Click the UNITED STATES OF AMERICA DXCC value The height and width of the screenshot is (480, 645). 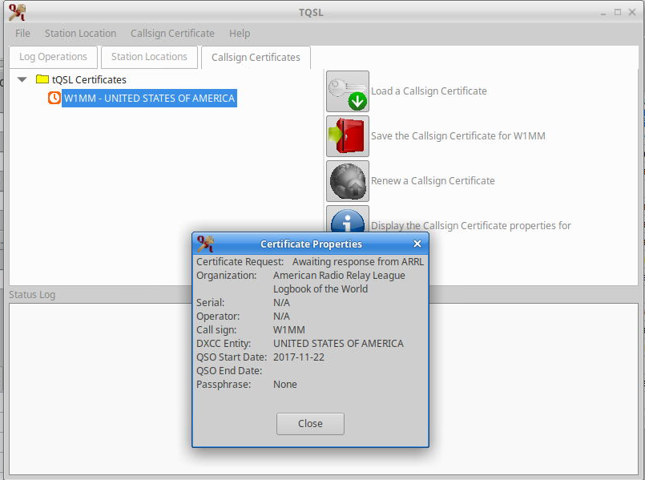pyautogui.click(x=339, y=344)
